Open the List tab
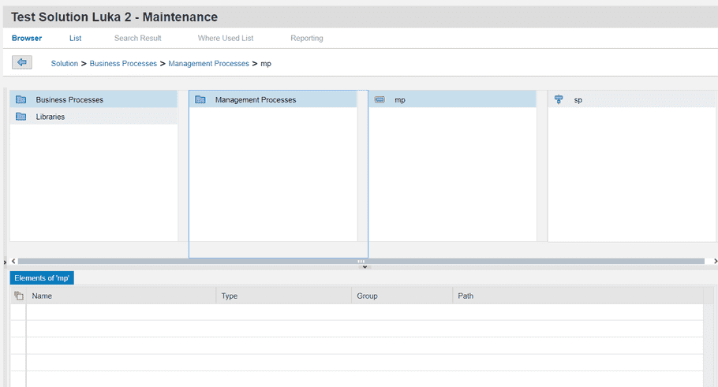 [x=75, y=38]
